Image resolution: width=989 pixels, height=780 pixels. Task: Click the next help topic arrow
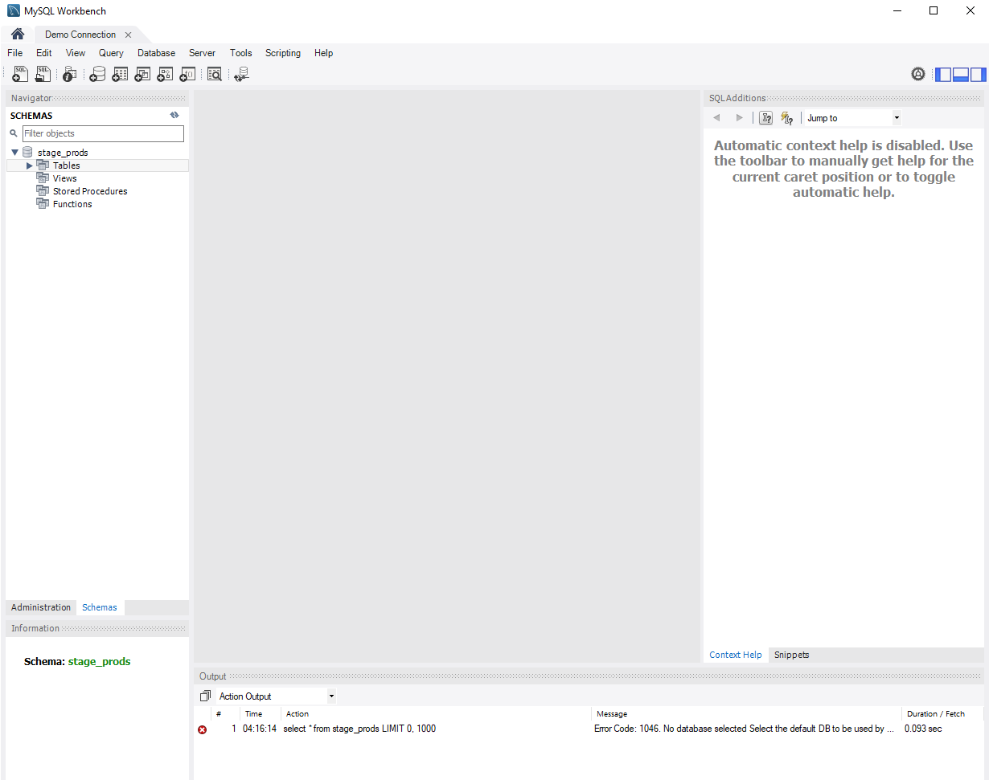(x=740, y=118)
